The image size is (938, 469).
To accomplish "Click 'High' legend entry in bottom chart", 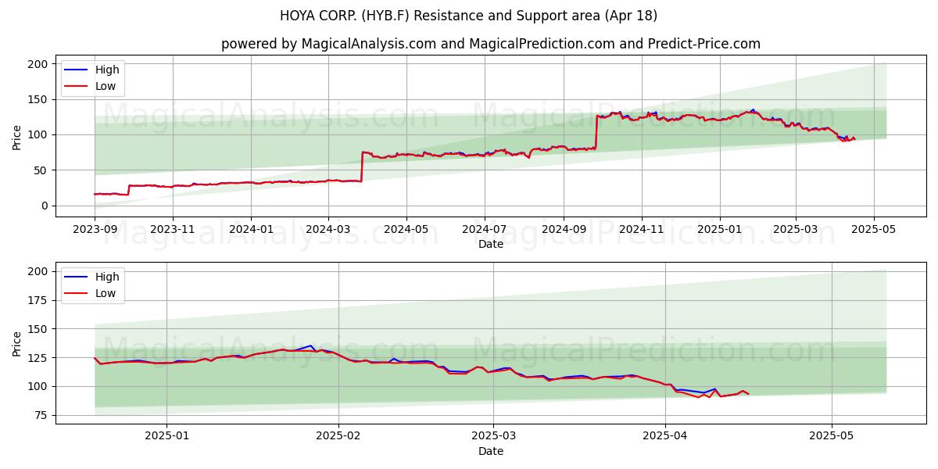I will 107,277.
